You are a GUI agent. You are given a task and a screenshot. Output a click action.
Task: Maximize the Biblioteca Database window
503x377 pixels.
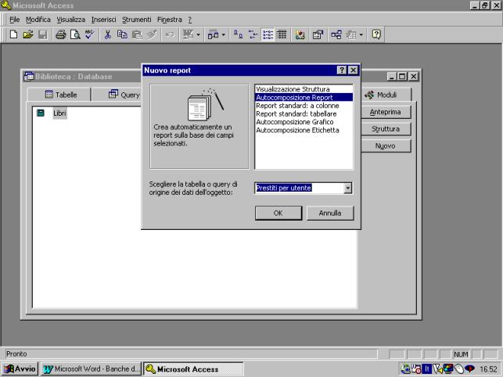402,77
